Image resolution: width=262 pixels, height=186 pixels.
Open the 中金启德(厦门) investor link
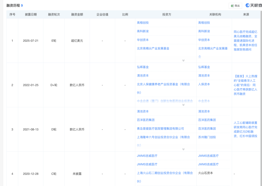point(165,101)
